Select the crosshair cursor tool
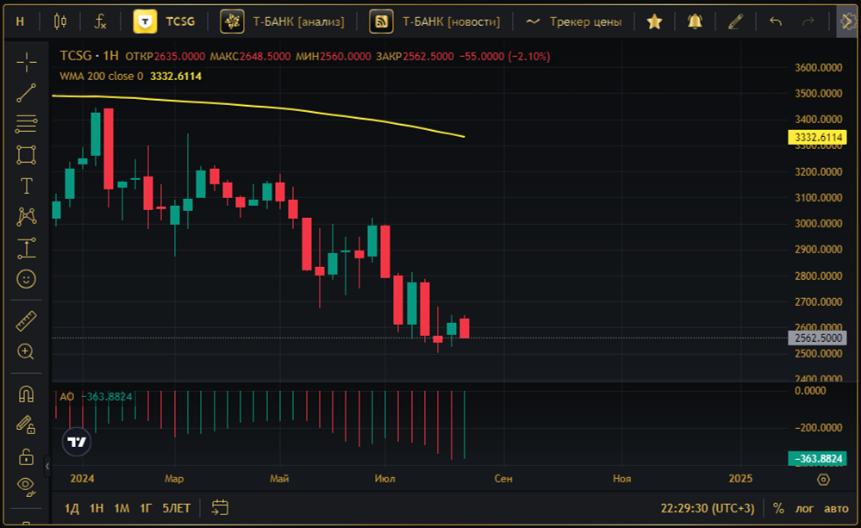Screen dimensions: 861x528 click(27, 63)
